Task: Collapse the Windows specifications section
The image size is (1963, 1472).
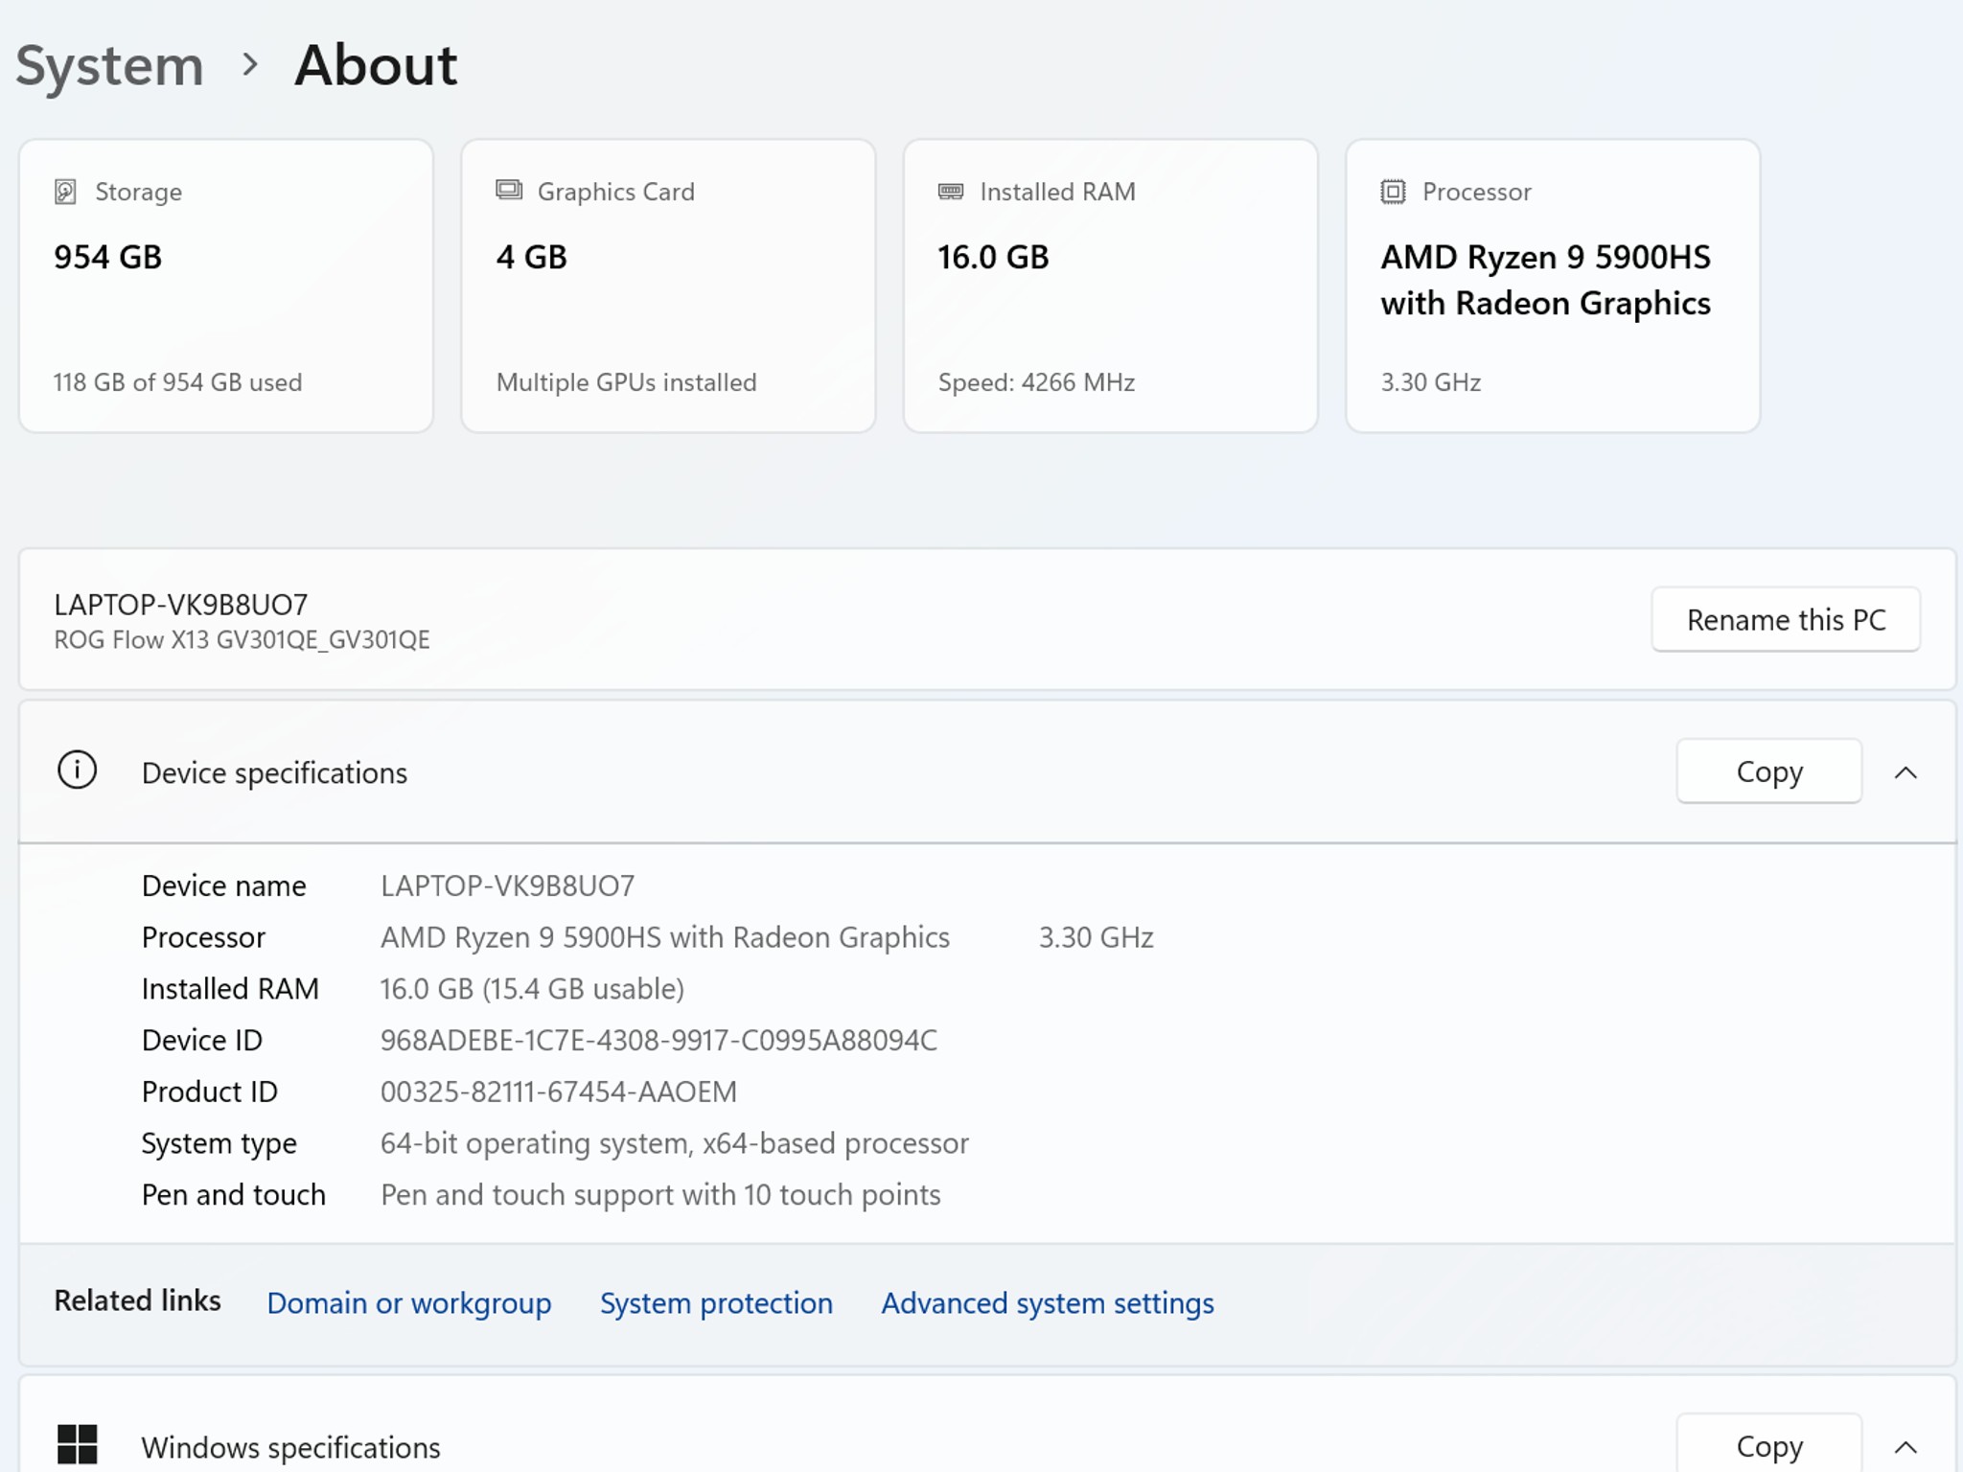Action: [1905, 1446]
